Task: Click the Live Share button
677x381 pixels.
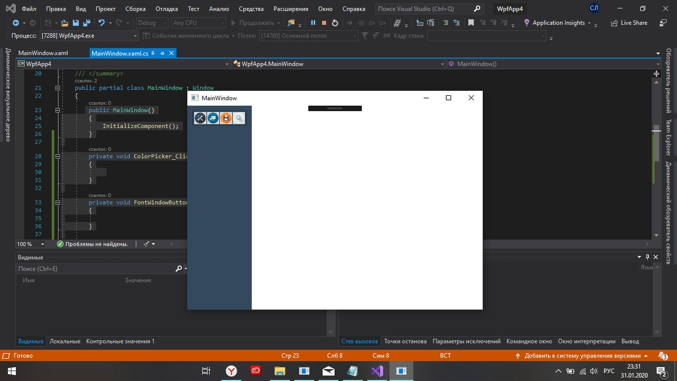Action: click(x=629, y=23)
